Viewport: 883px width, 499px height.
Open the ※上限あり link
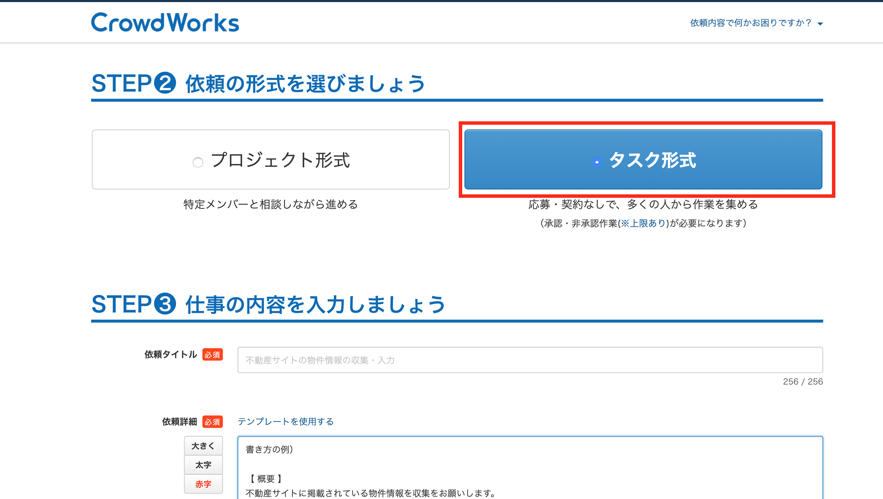click(643, 223)
